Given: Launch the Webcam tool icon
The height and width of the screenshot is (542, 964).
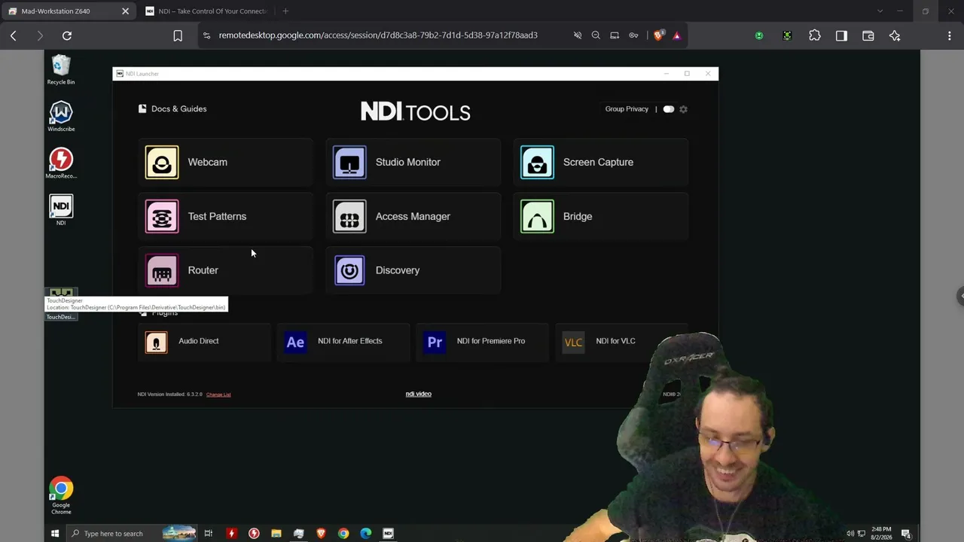Looking at the screenshot, I should (162, 162).
